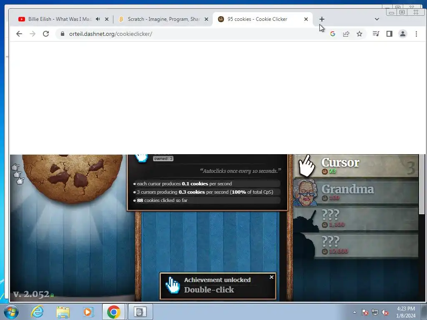Open a new browser tab

point(322,19)
